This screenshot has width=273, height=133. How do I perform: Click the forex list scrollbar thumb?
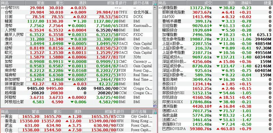155,29
